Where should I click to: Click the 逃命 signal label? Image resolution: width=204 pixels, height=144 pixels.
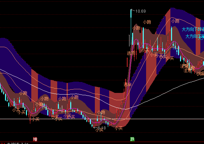pyautogui.click(x=127, y=84)
